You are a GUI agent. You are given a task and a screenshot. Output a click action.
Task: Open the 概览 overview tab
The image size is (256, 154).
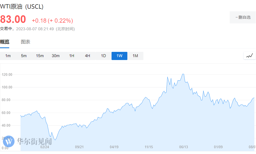tap(5, 42)
